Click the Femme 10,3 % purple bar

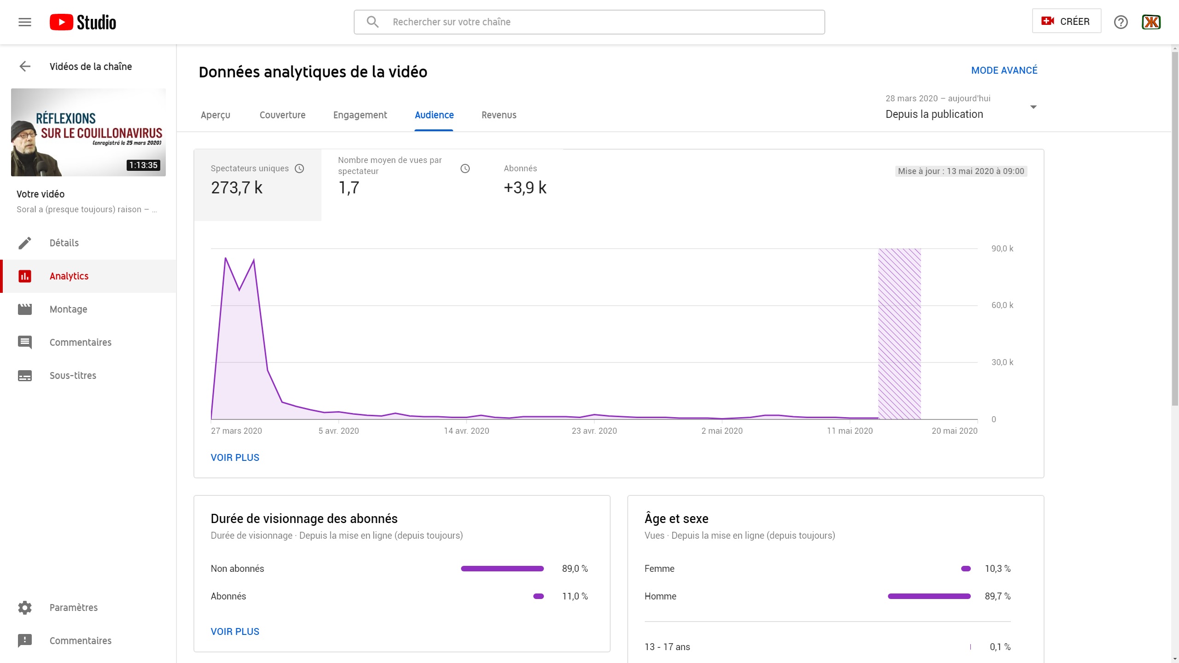coord(966,569)
